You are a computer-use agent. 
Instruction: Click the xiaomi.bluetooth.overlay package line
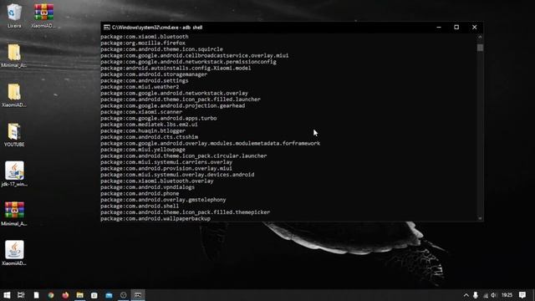pos(157,181)
